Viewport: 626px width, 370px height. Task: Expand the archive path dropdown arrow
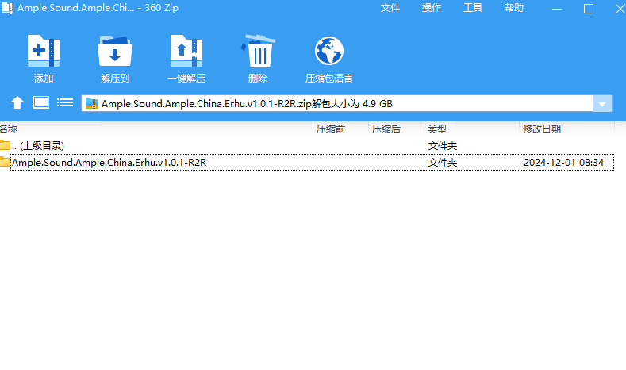pyautogui.click(x=602, y=104)
